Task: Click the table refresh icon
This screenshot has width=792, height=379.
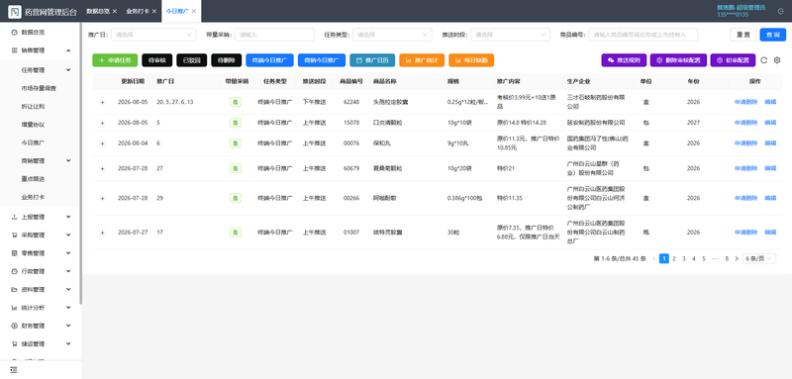Action: pos(763,60)
